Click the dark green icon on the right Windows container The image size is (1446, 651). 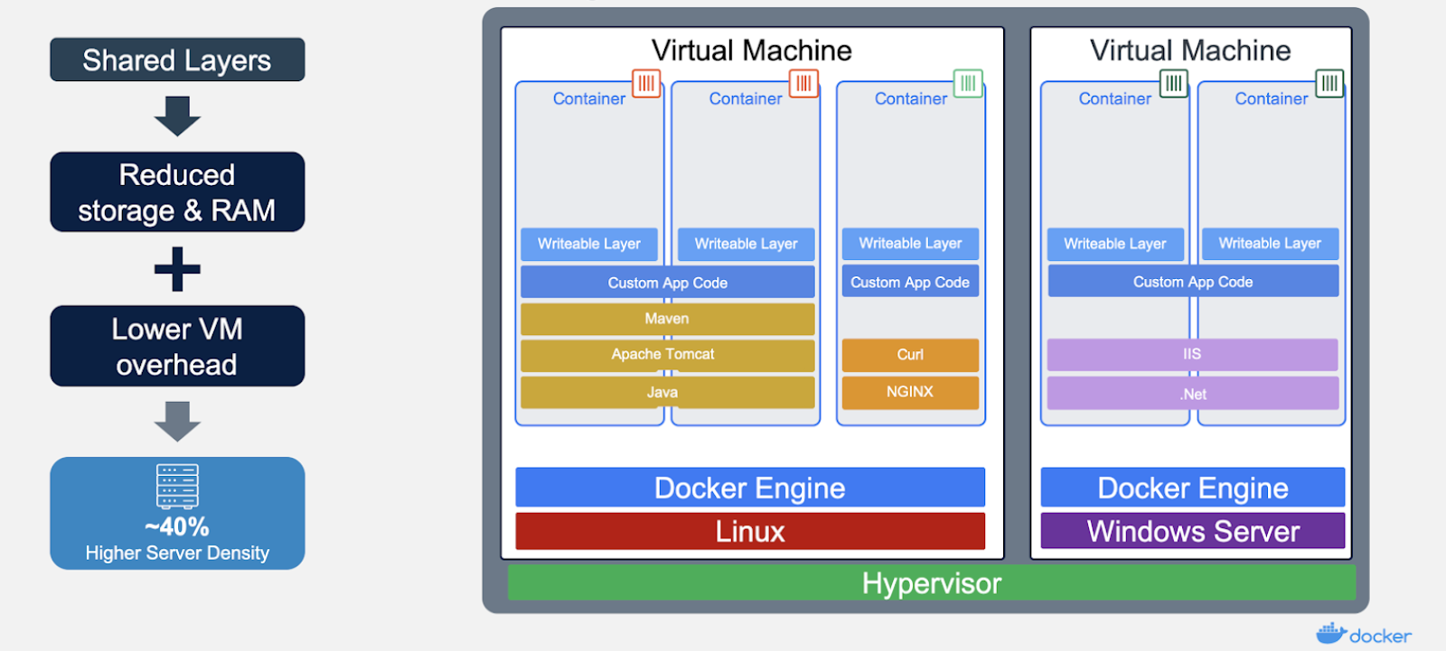pyautogui.click(x=1329, y=84)
